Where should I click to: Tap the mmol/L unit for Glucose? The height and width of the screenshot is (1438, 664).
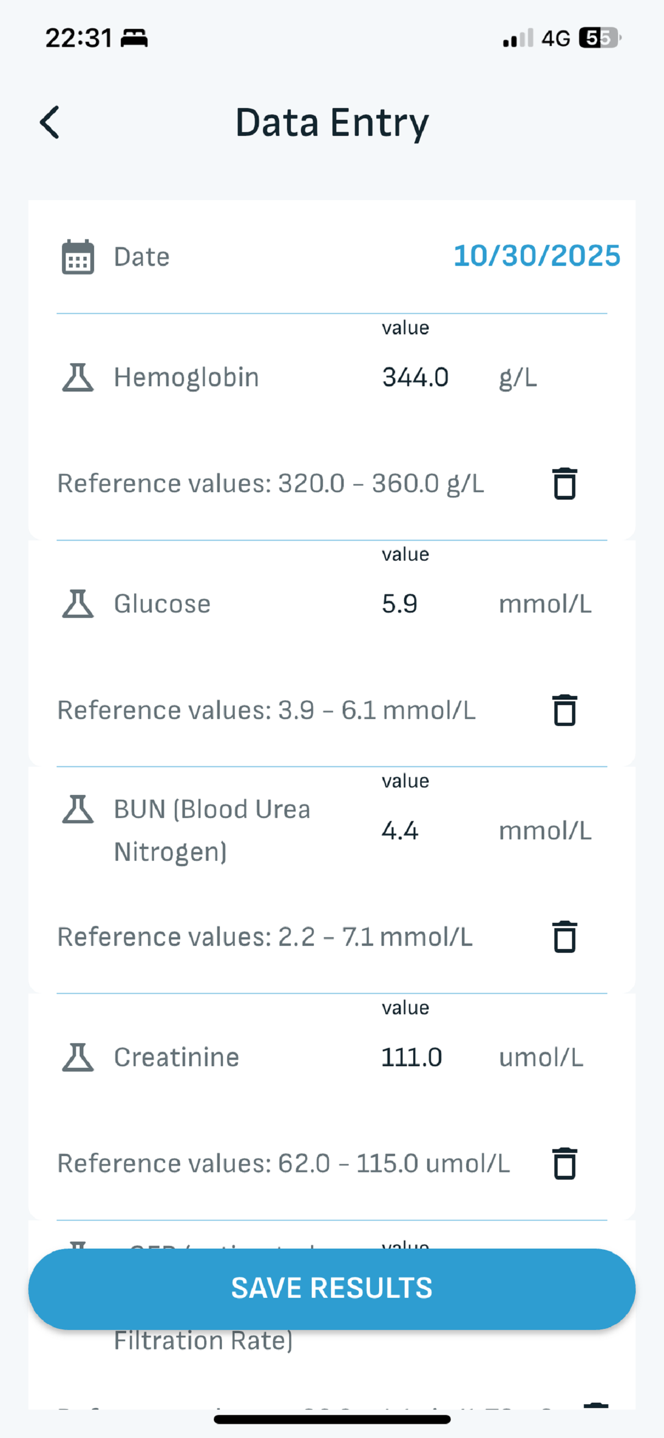click(x=545, y=604)
